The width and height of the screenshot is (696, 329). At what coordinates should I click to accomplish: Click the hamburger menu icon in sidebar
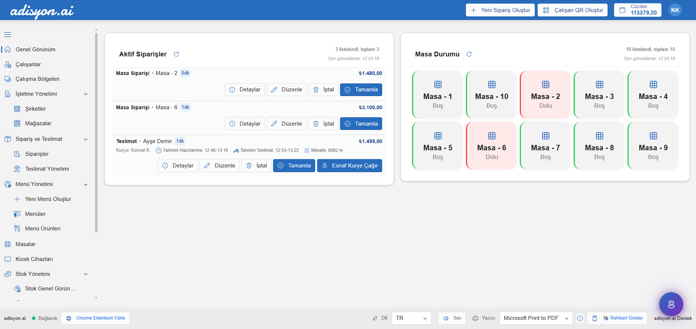pyautogui.click(x=8, y=35)
